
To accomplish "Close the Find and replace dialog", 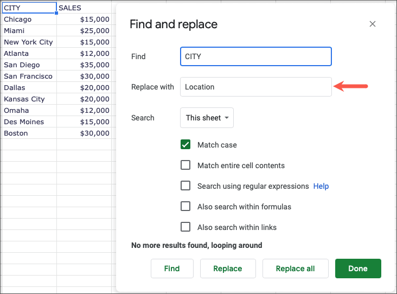I will click(x=372, y=24).
